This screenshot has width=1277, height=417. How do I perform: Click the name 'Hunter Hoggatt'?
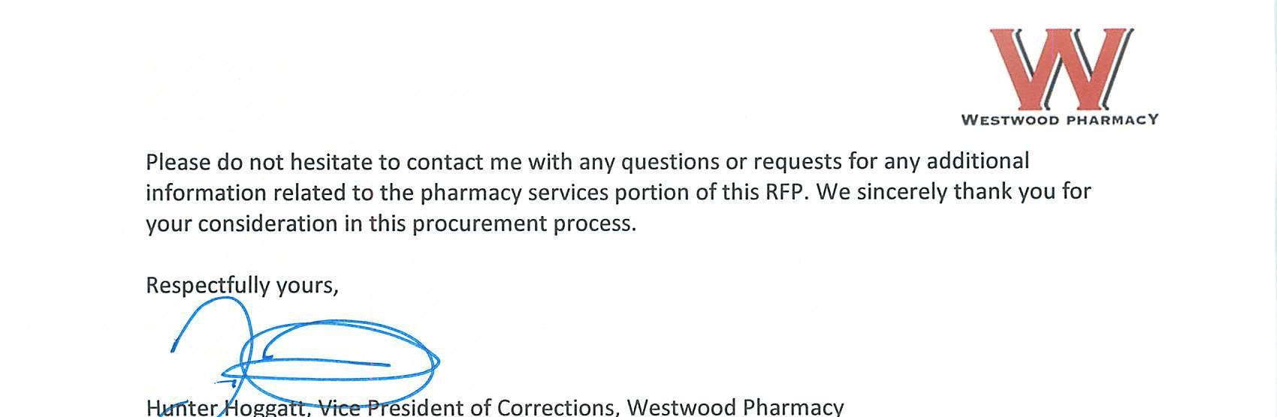(226, 408)
